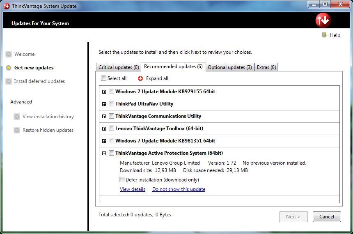Expand the KB981351 update details

click(104, 141)
